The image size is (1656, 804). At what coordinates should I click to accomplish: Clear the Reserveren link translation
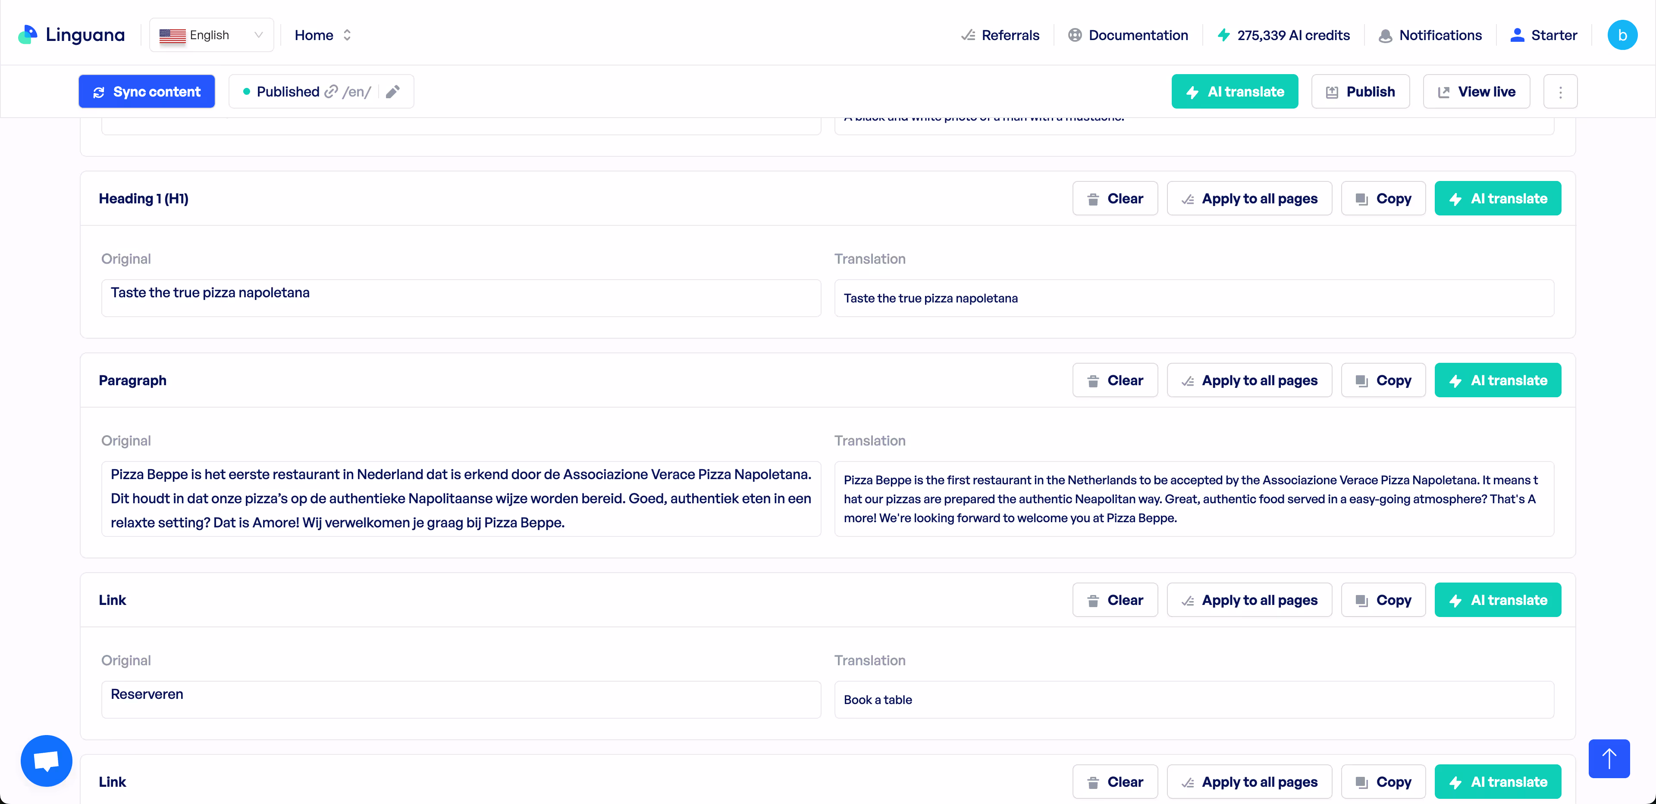click(1115, 600)
